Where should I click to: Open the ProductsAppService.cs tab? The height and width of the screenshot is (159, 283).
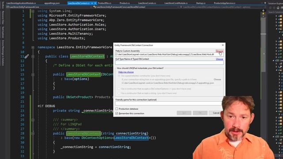coord(225,3)
